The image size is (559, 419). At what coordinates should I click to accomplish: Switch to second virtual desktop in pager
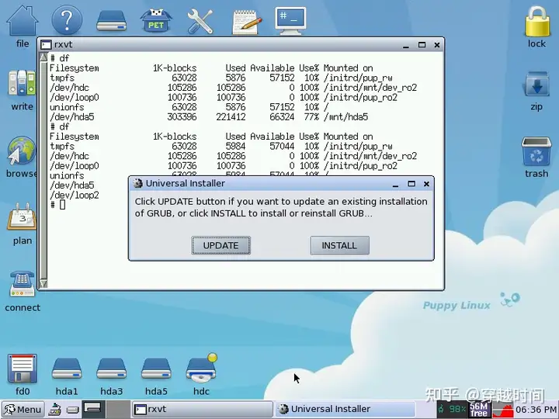tap(118, 409)
